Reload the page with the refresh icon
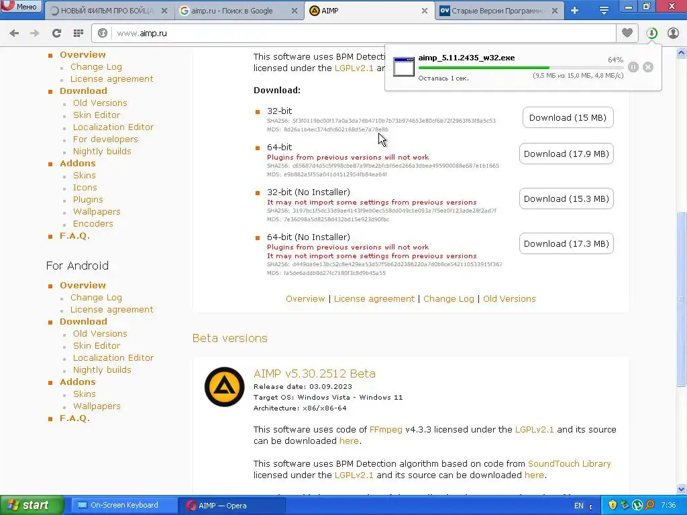 click(56, 33)
